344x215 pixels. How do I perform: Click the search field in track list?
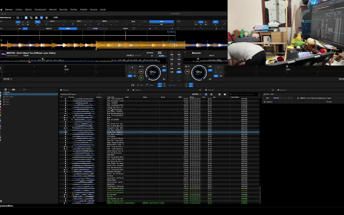[244, 94]
